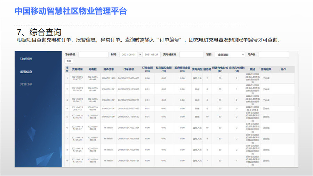Open 报警信息 in the sidebar

tap(26, 71)
